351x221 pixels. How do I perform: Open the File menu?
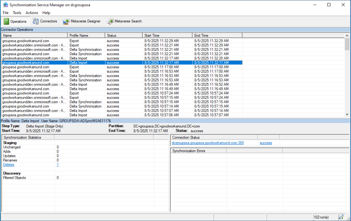click(x=5, y=13)
